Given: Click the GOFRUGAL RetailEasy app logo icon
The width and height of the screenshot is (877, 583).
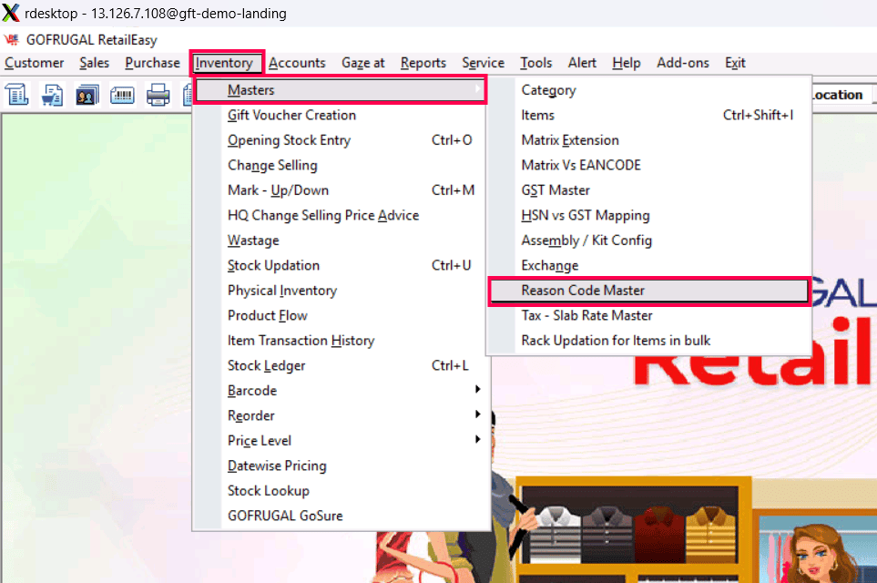Looking at the screenshot, I should pos(11,40).
